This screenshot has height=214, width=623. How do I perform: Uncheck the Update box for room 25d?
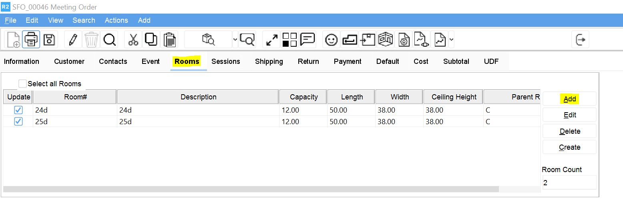pos(18,121)
